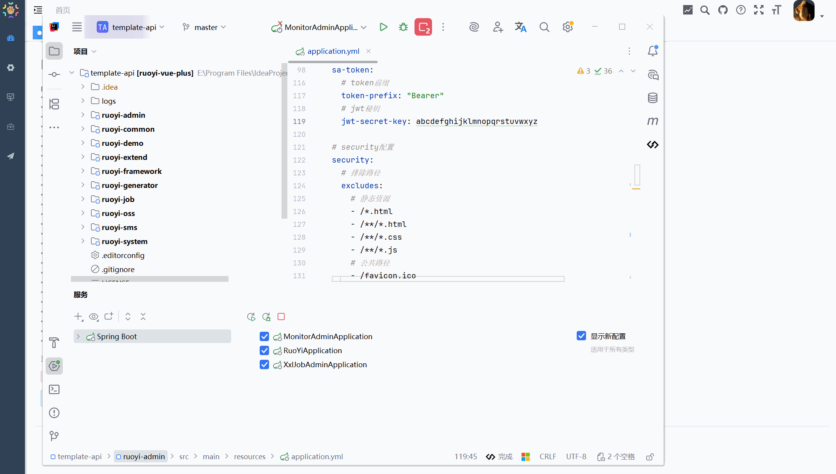Open the Terminal tool window
Viewport: 836px width, 474px height.
(54, 389)
